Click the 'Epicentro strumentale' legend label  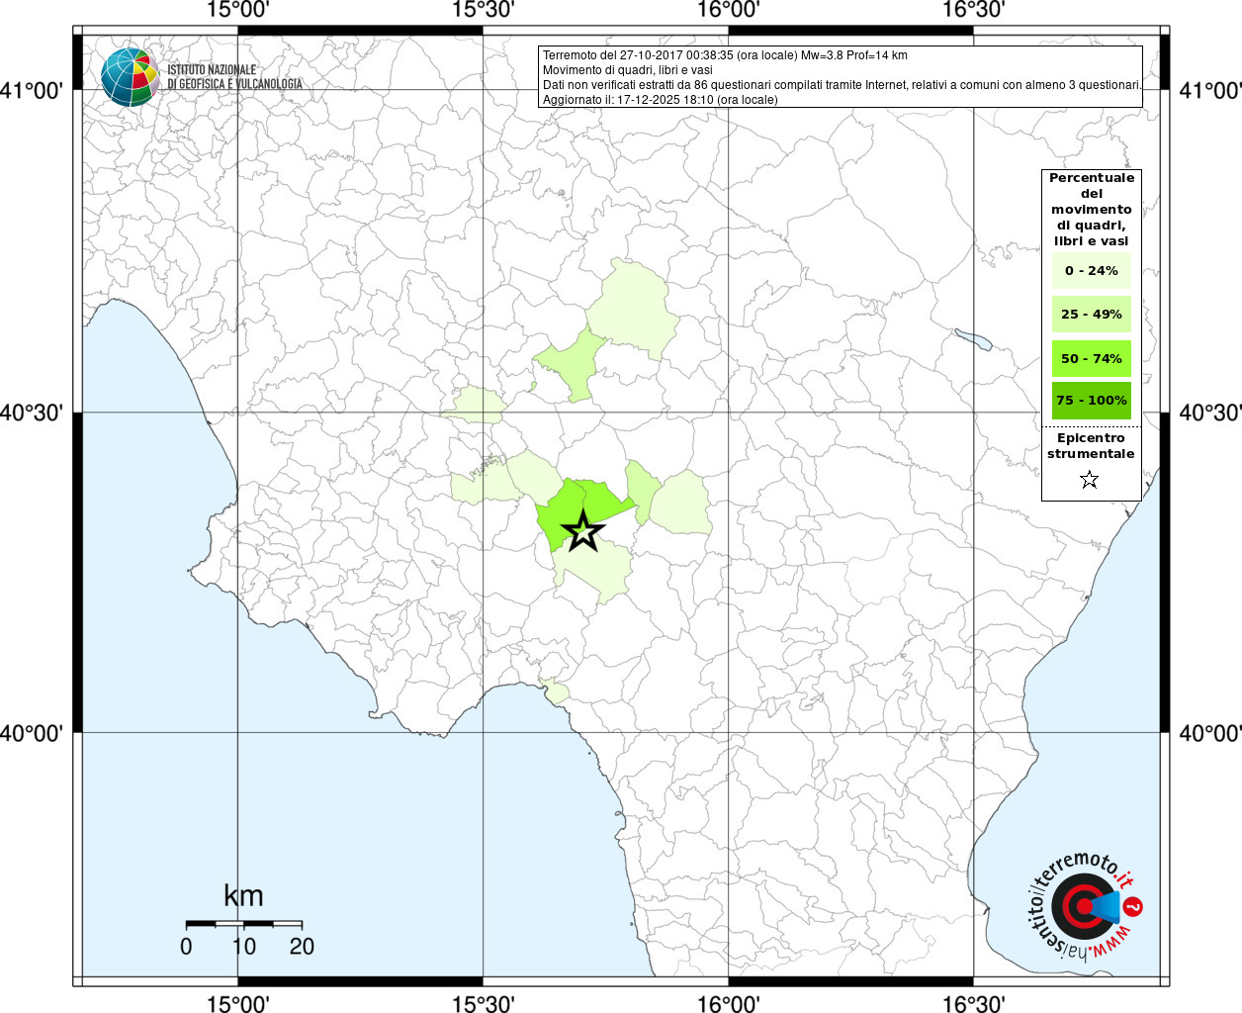[x=1091, y=445]
